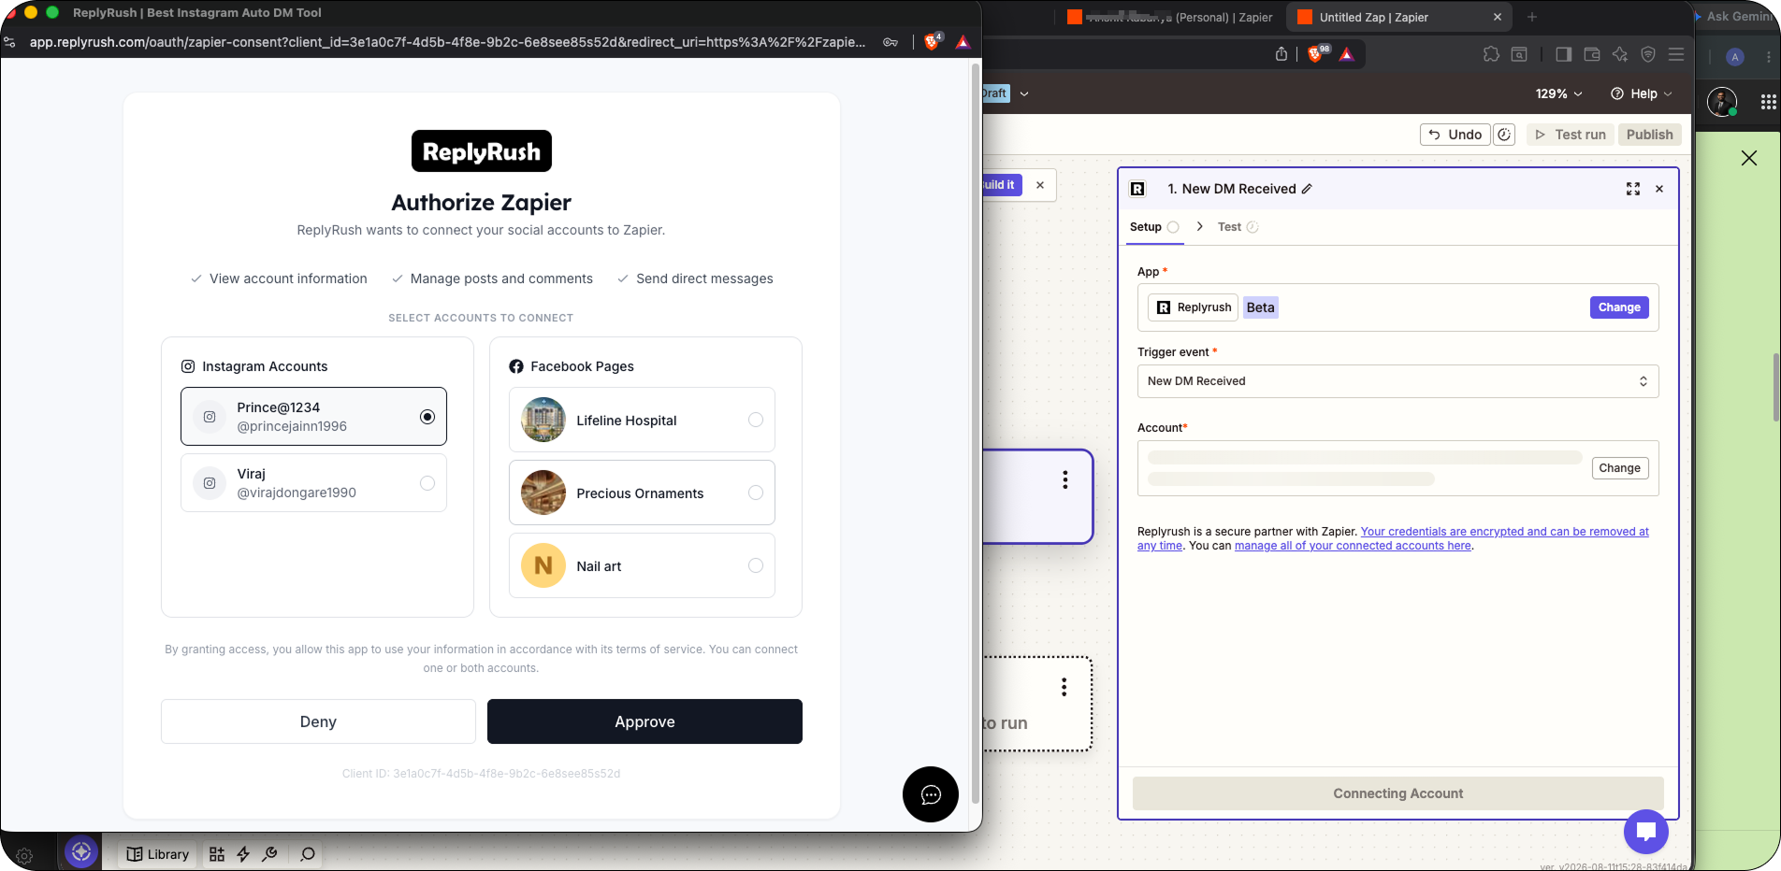
Task: Open 'manage all of your connected accounts here' link
Action: pos(1353,546)
